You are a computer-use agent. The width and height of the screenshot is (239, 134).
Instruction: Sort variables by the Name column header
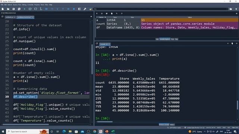pos(101,17)
